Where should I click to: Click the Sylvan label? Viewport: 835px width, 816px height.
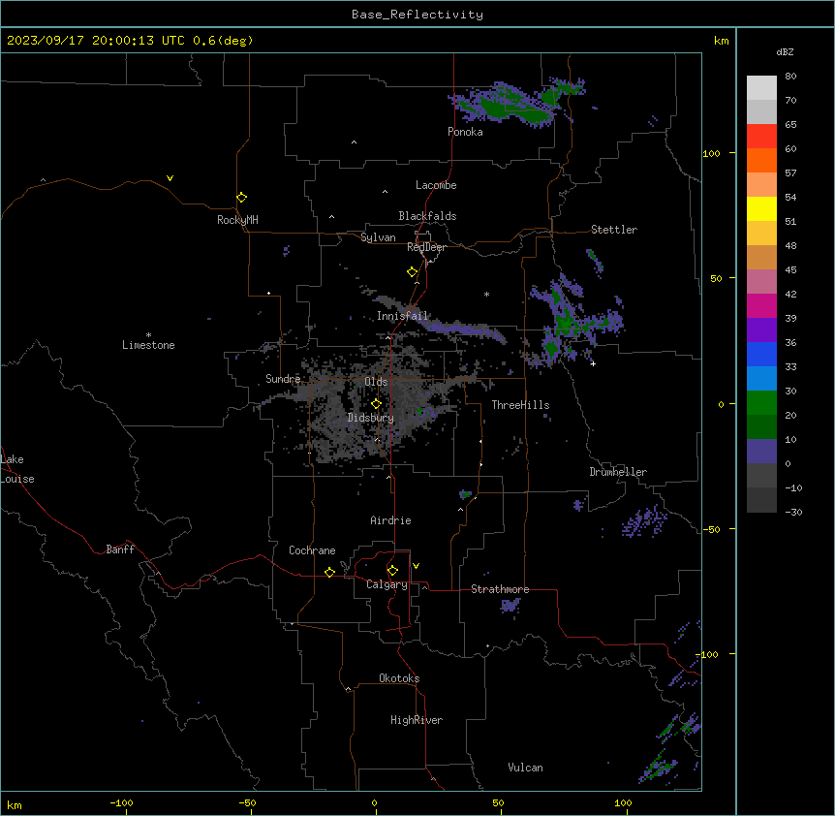[378, 237]
